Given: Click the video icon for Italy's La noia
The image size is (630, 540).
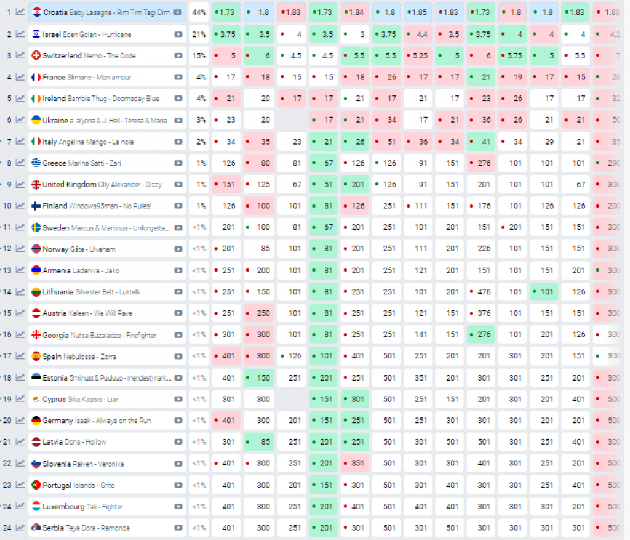Looking at the screenshot, I should tap(178, 142).
